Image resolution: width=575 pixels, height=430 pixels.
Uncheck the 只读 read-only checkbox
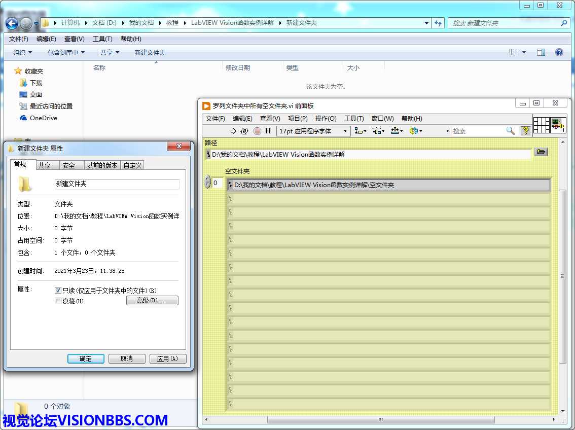click(x=58, y=291)
